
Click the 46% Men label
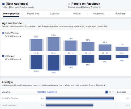point(10,56)
